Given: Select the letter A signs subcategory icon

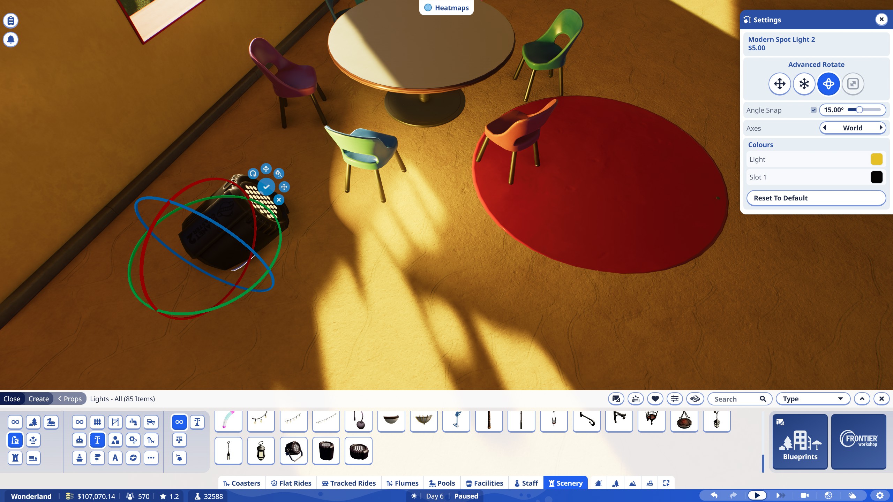Looking at the screenshot, I should click(x=115, y=458).
